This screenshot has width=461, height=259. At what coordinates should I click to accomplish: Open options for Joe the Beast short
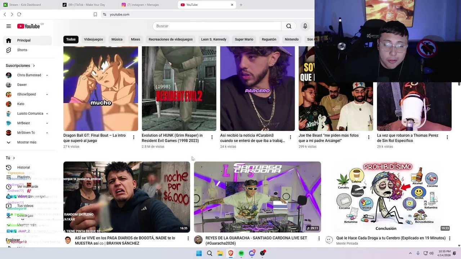(x=368, y=137)
